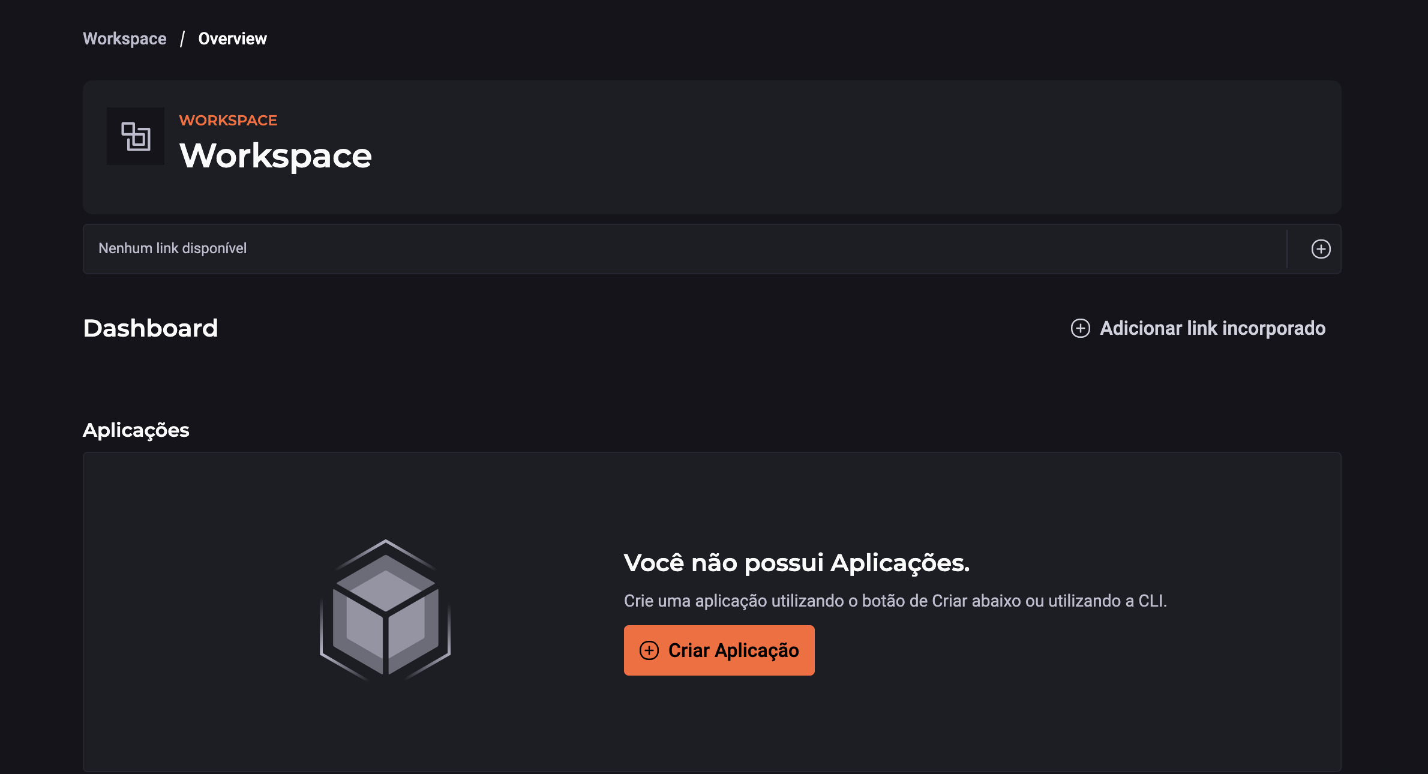Screen dimensions: 1428x774
Task: Click the plus icon beside 'Adicionar link incorporado'
Action: pyautogui.click(x=1080, y=328)
